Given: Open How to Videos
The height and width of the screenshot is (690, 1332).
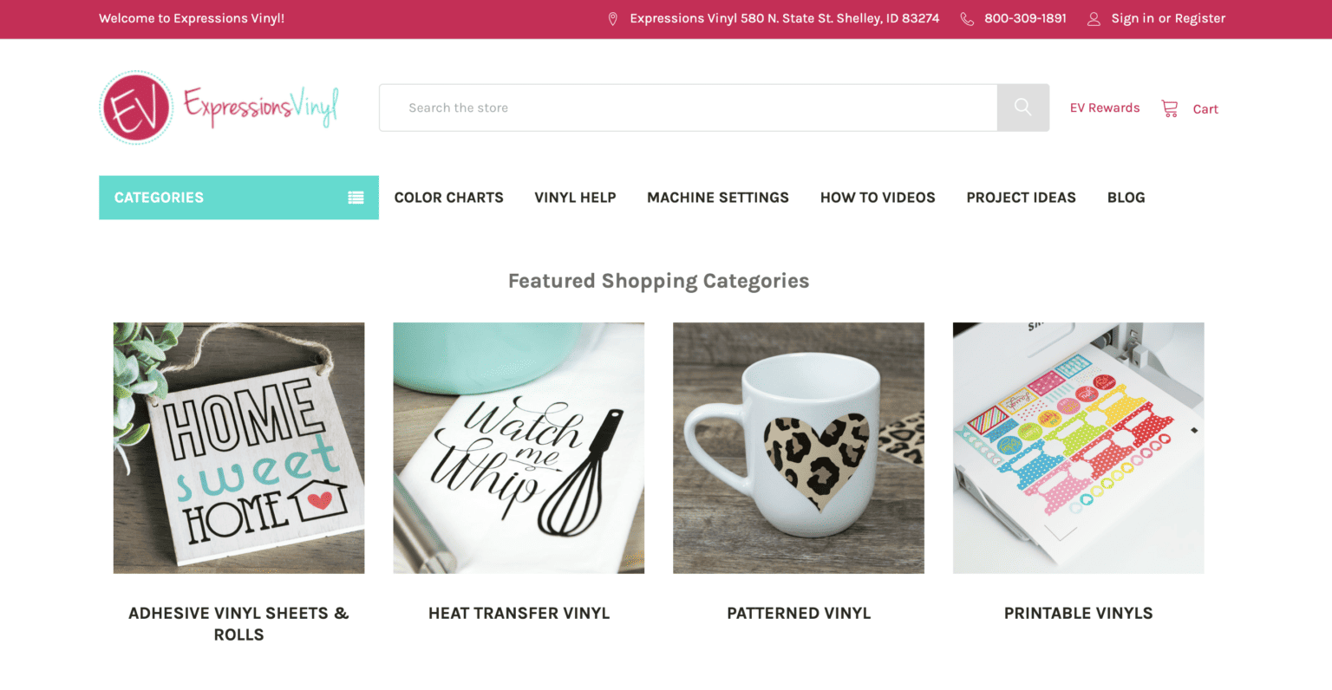Looking at the screenshot, I should point(878,197).
